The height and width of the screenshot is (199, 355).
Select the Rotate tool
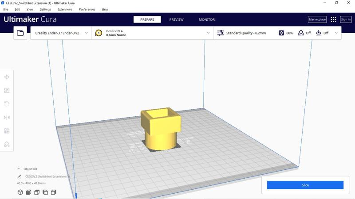click(7, 104)
